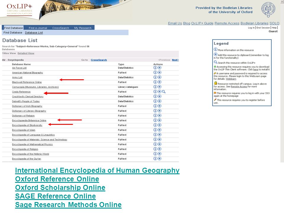The image size is (284, 213).
Task: Switch to Detailed View
Action: (26, 53)
